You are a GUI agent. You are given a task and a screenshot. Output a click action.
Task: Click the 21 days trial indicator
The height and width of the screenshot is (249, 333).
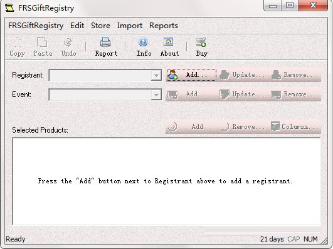pos(272,239)
